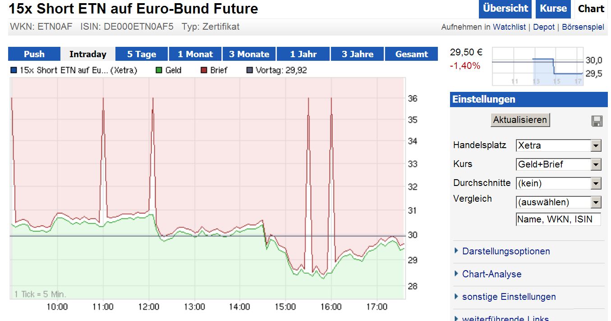Open the Börsenspiel link
Image resolution: width=611 pixels, height=321 pixels.
click(583, 27)
